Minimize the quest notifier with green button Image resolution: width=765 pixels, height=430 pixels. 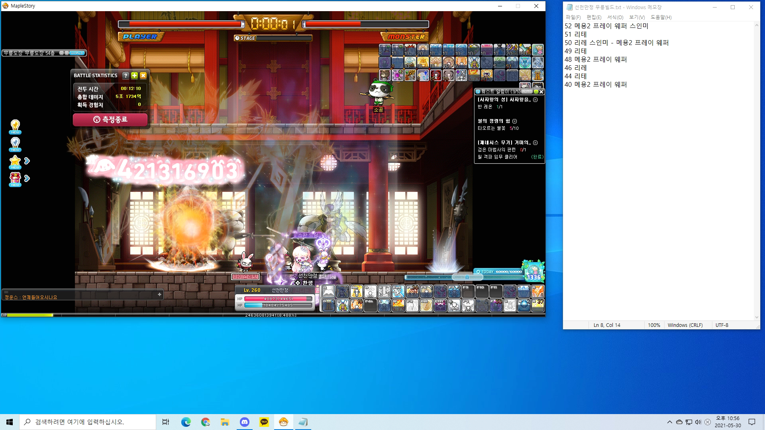(x=536, y=92)
